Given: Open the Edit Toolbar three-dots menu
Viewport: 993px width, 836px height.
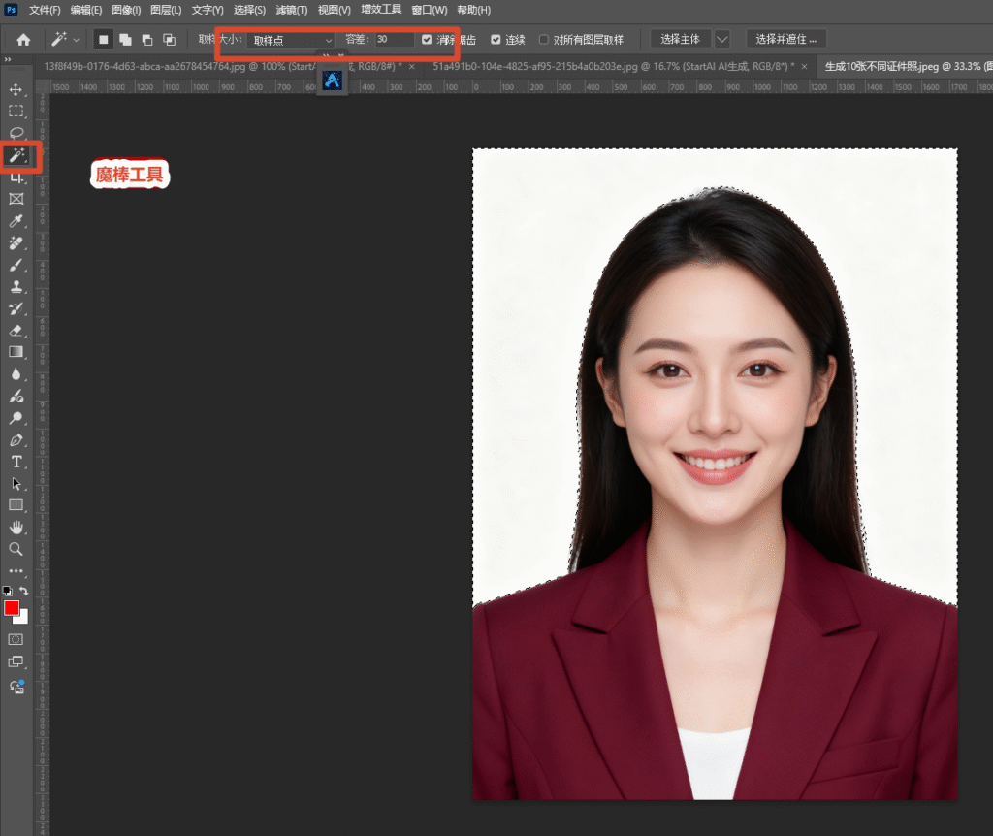Looking at the screenshot, I should pyautogui.click(x=16, y=570).
